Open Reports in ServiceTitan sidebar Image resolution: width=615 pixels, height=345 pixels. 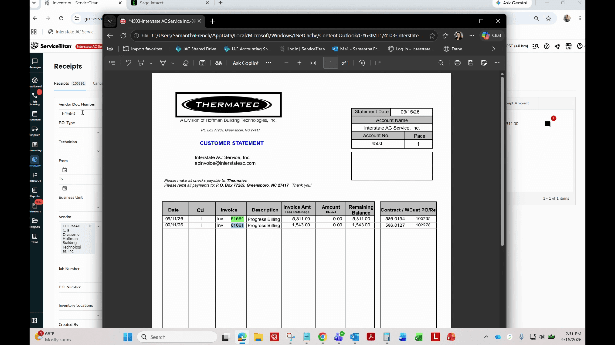35,192
